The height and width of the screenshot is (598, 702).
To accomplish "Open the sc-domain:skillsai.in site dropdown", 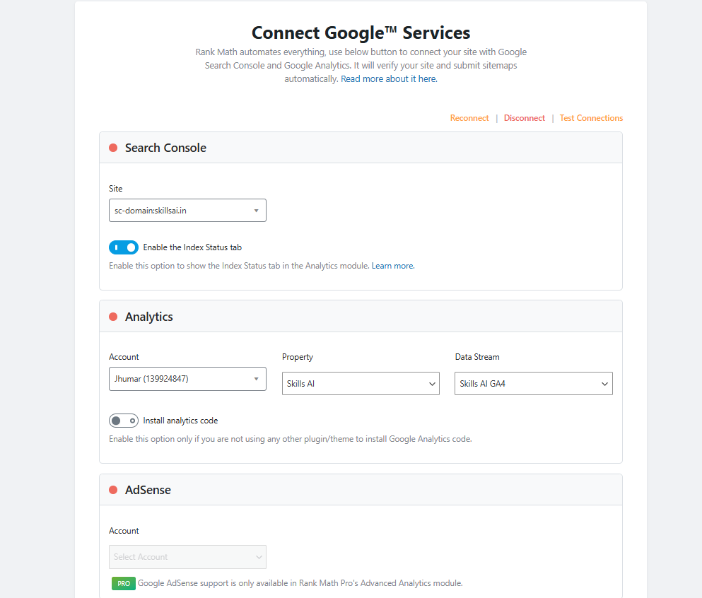I will 187,211.
